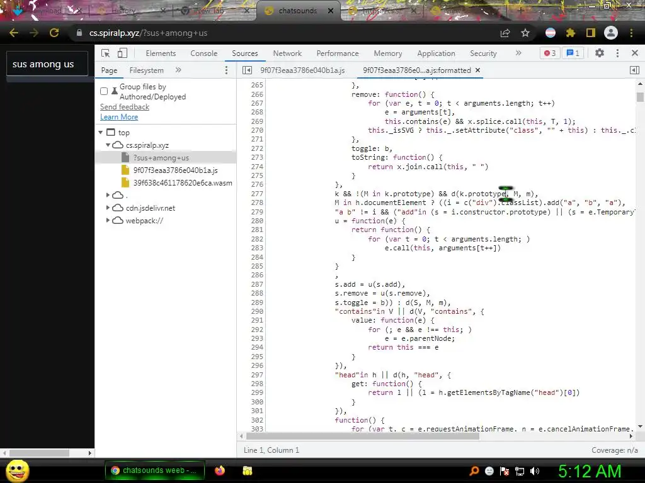Open the smiley start menu button
The height and width of the screenshot is (483, 645).
point(18,470)
